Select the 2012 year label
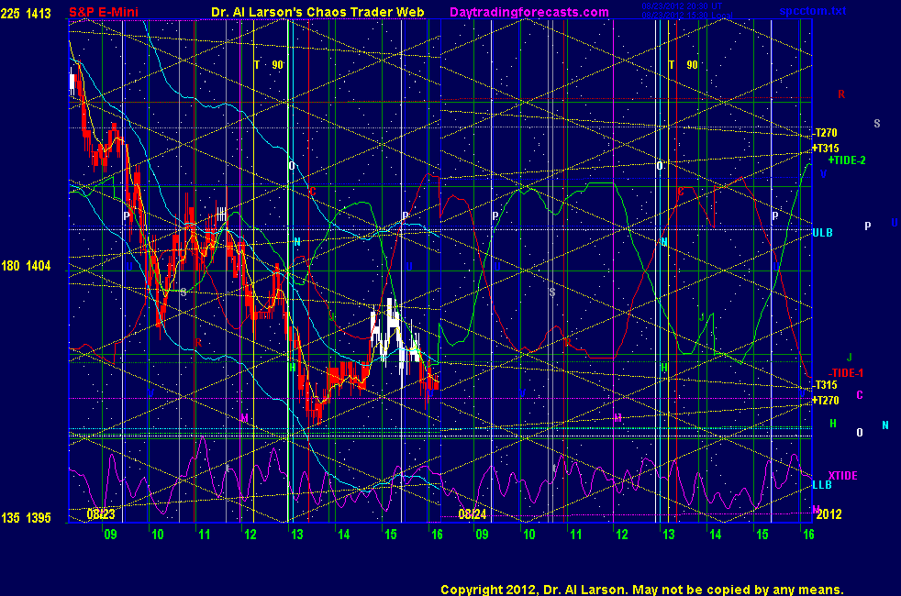 pos(829,514)
